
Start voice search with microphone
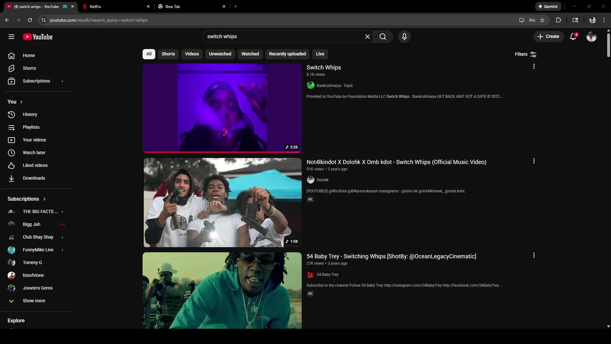click(404, 36)
